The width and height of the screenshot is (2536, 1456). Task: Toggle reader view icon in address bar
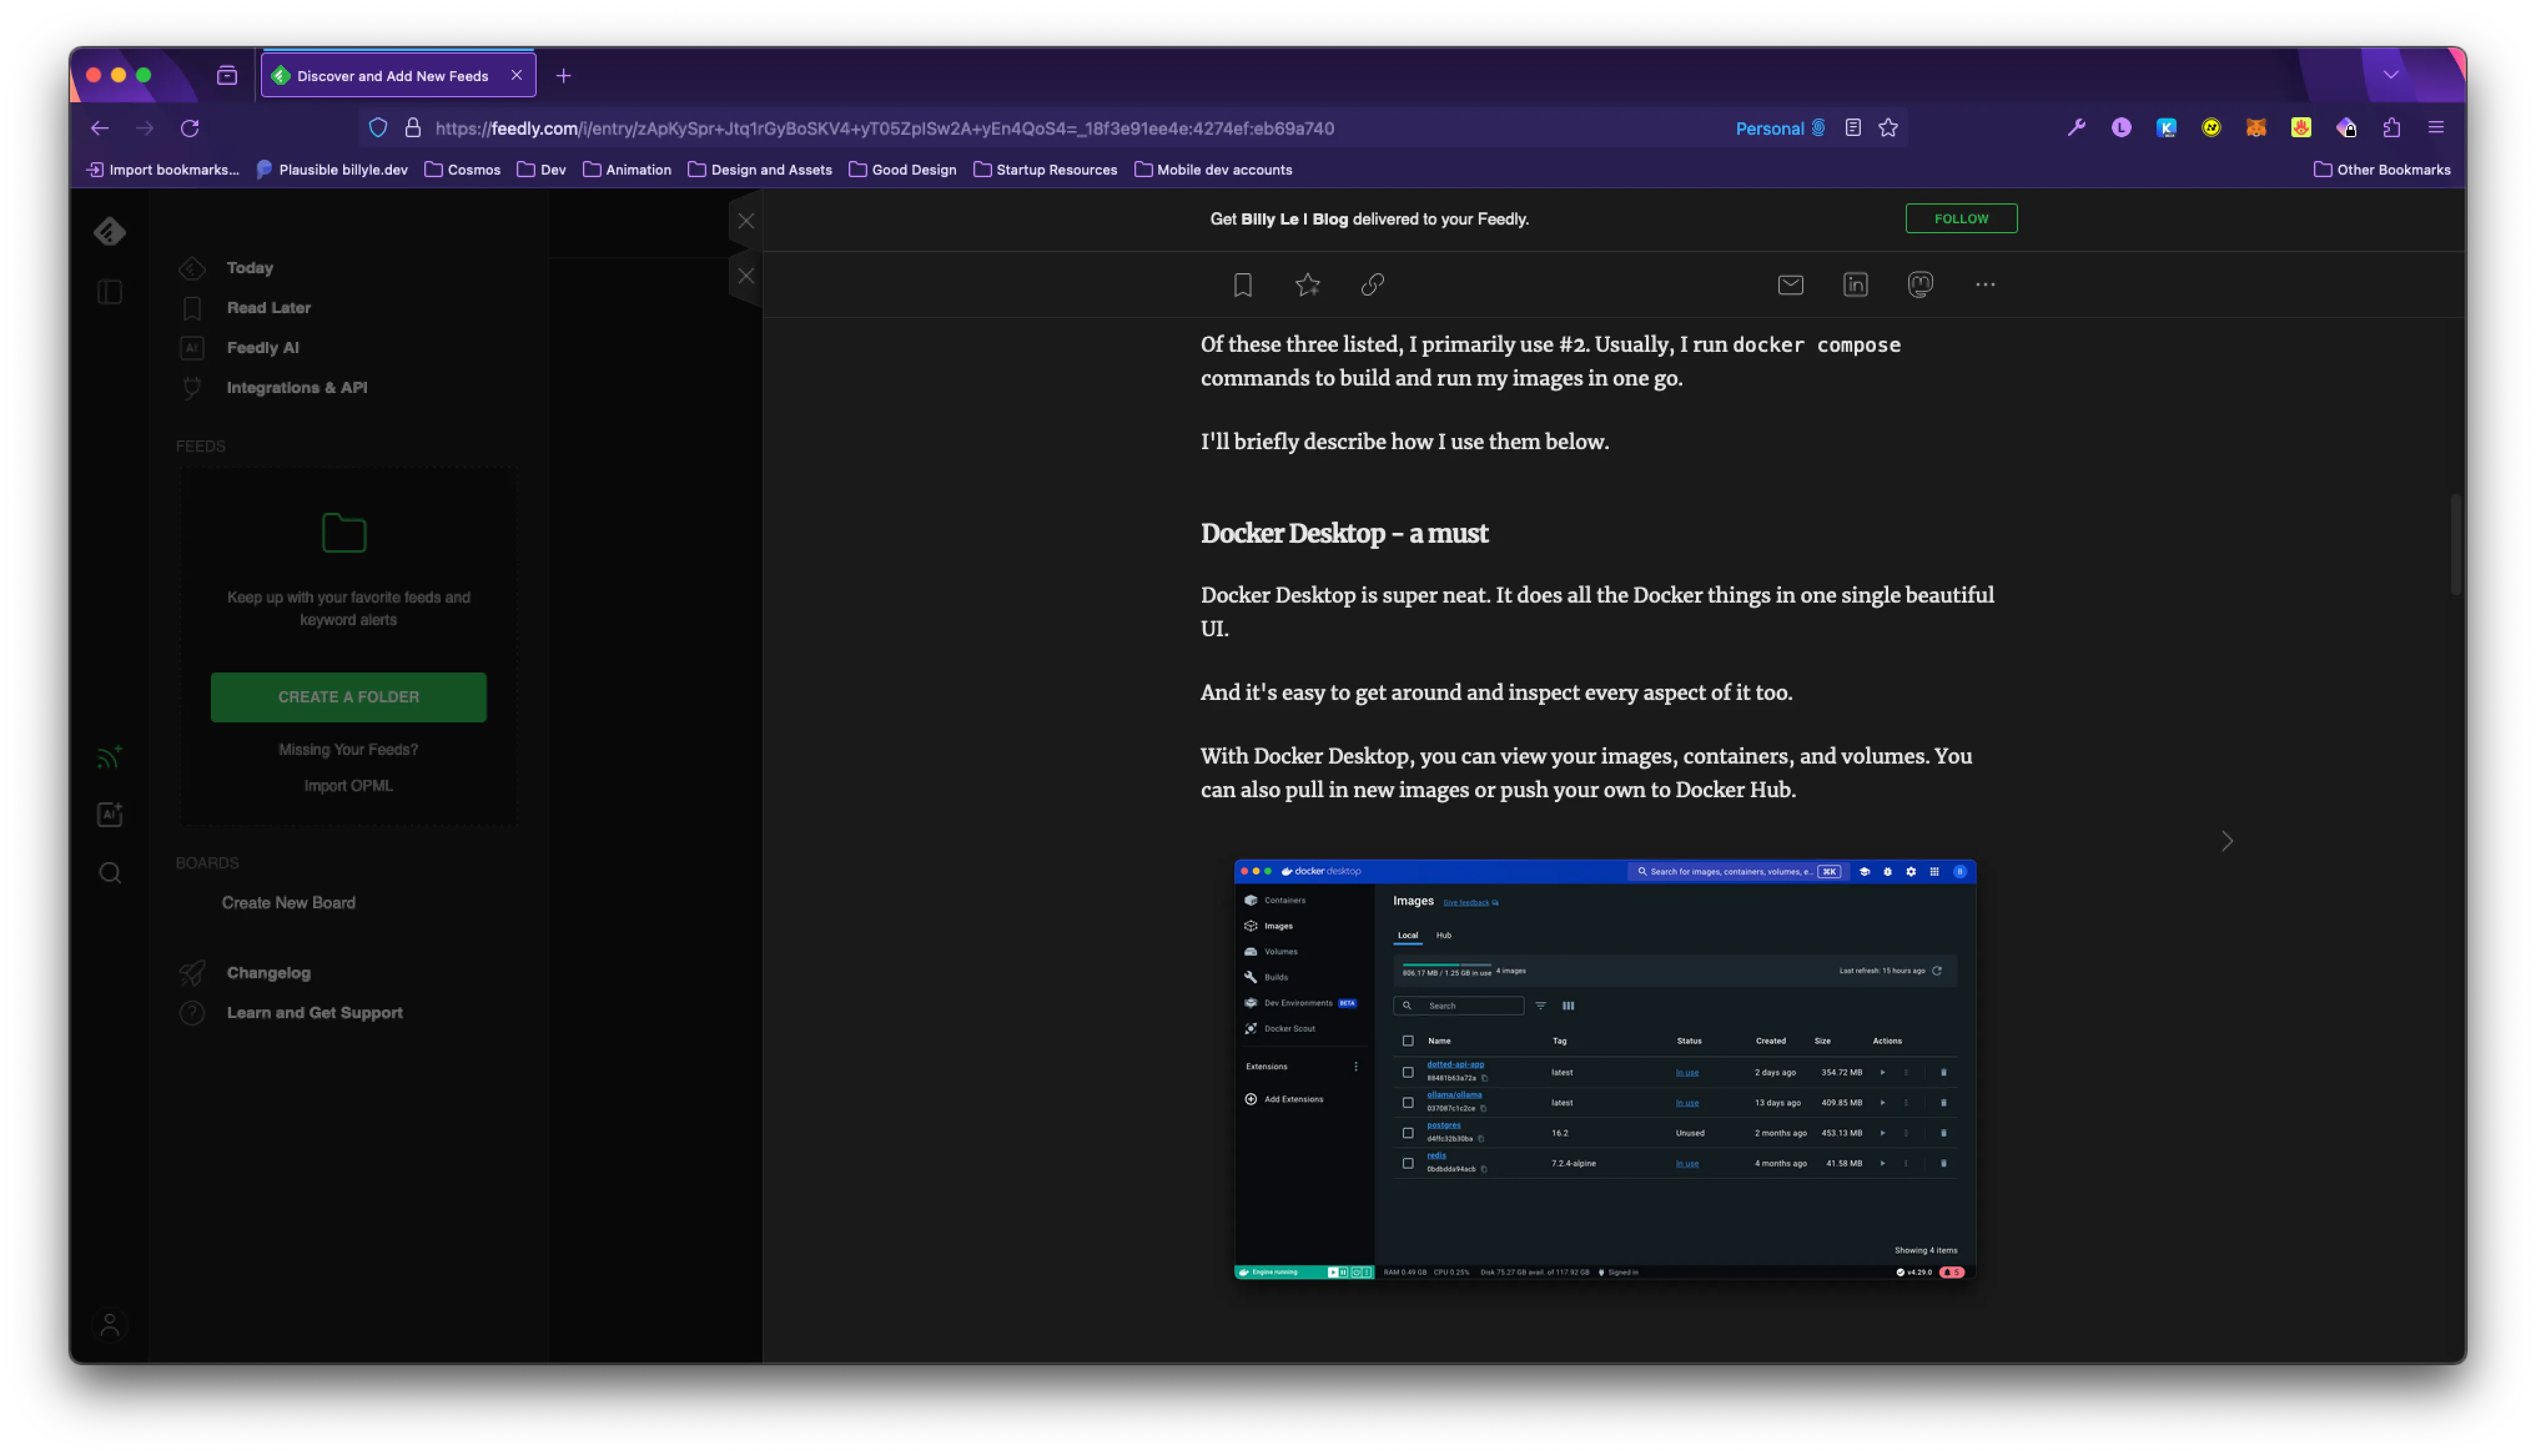(x=1852, y=128)
